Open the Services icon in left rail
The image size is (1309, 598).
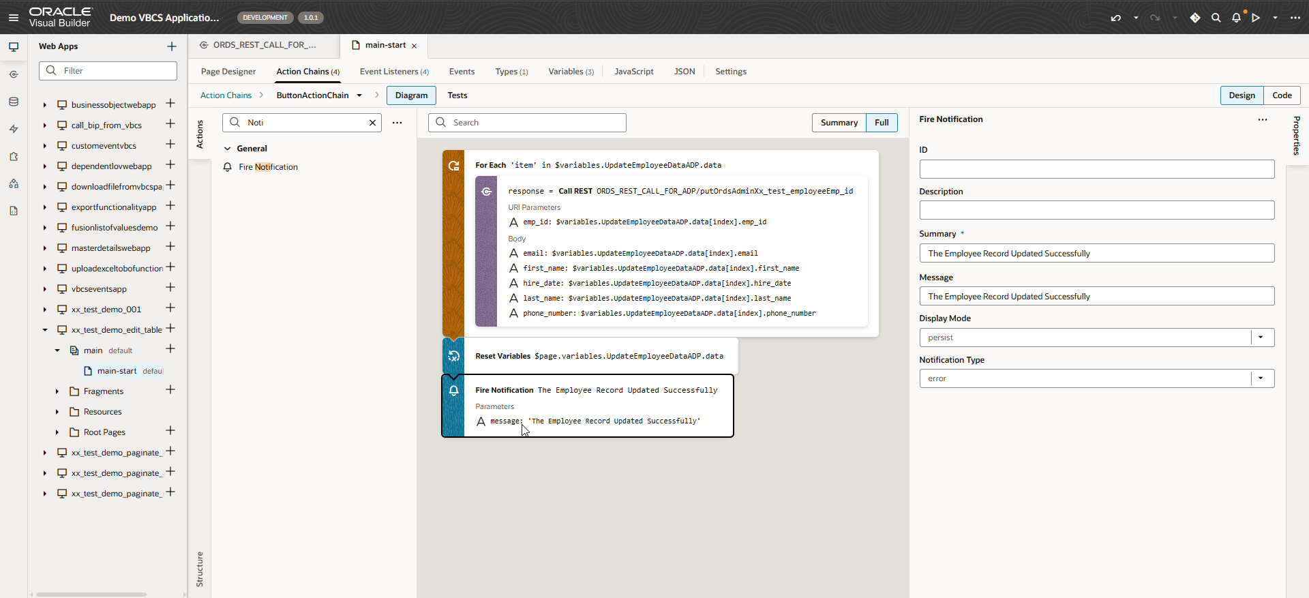click(x=14, y=74)
